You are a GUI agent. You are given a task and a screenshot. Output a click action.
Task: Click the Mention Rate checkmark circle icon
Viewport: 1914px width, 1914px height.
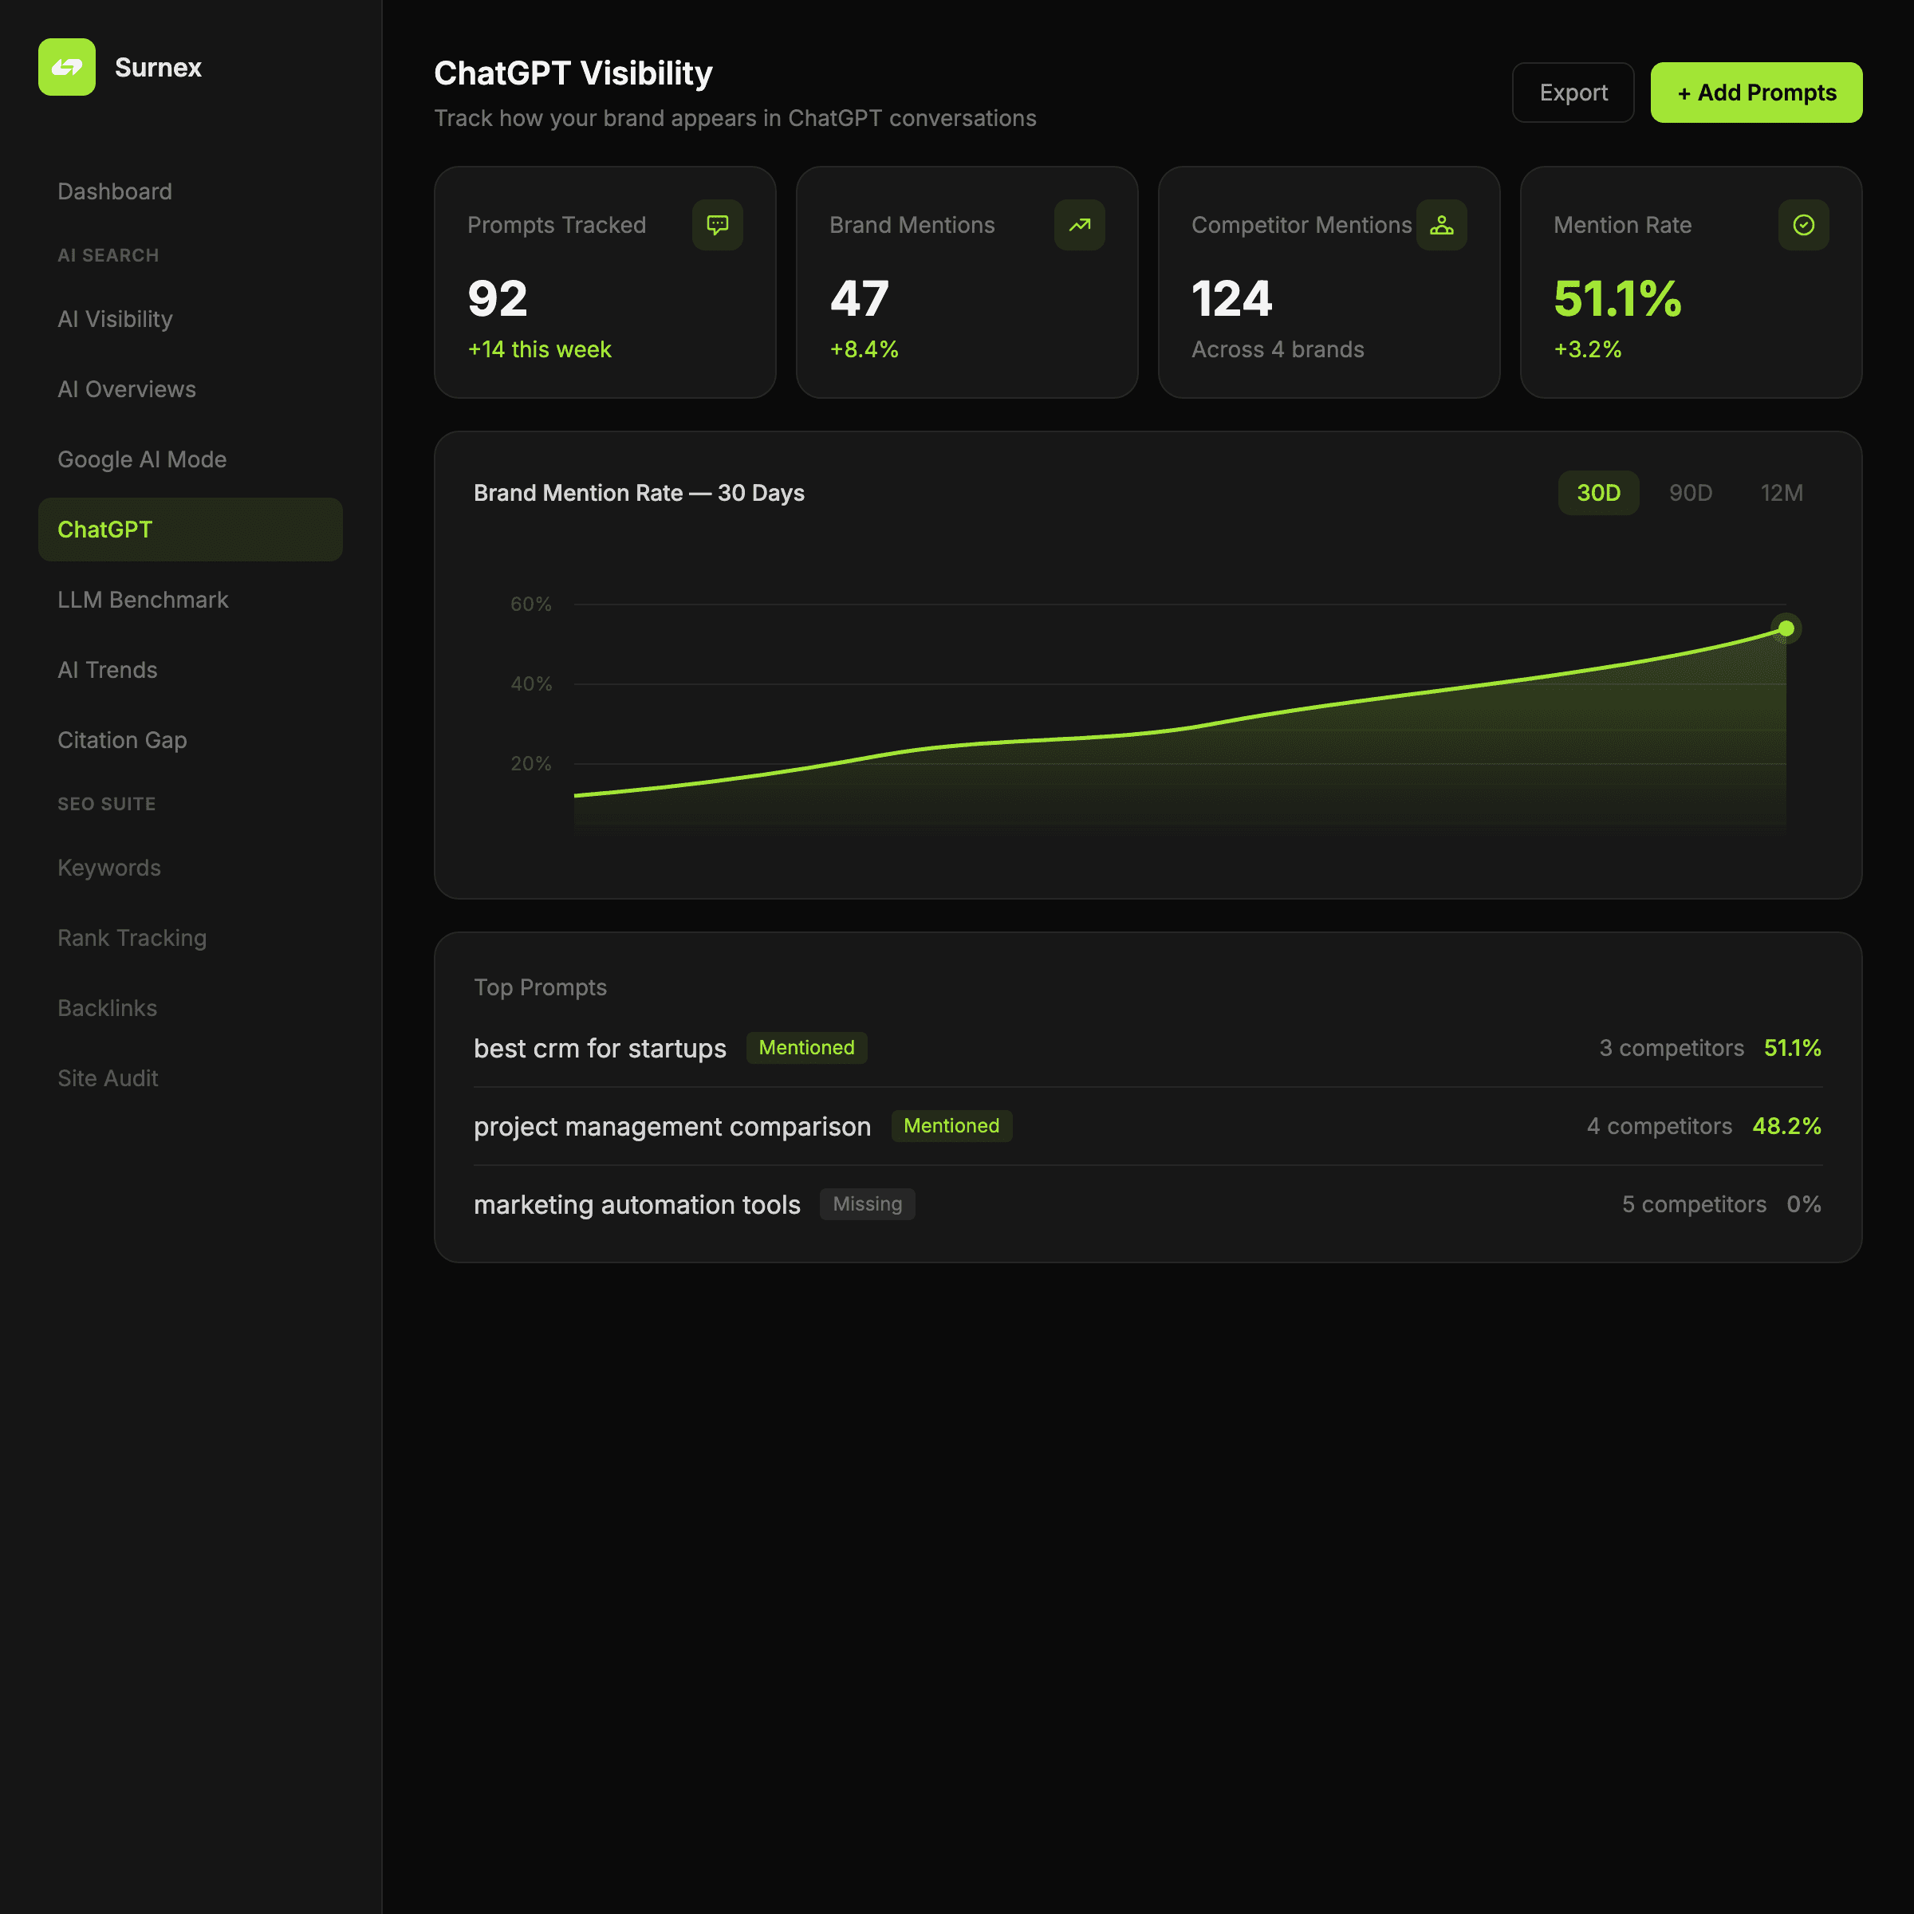(1803, 225)
